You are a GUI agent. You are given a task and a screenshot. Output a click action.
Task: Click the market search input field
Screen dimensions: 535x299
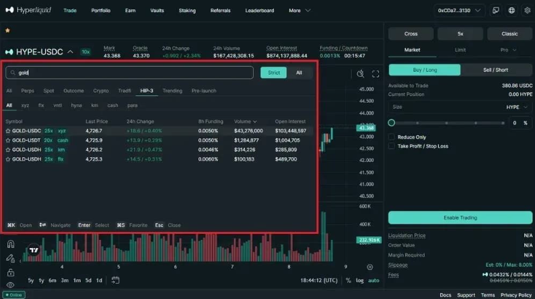[x=130, y=73]
